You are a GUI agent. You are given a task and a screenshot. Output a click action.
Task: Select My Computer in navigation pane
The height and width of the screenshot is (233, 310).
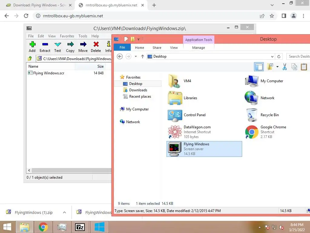[x=137, y=109]
